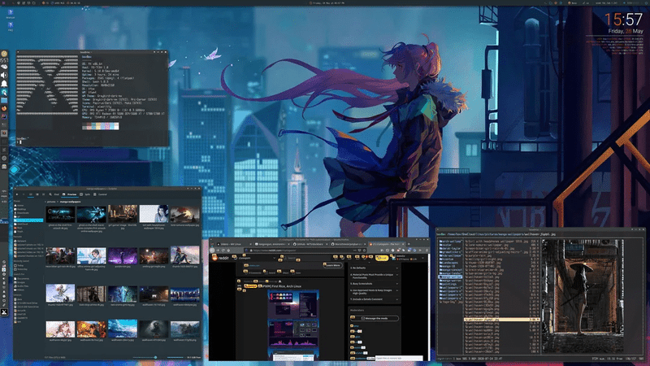Image resolution: width=650 pixels, height=366 pixels.
Task: Click the MX Linux X icon in panel
Action: click(5, 312)
